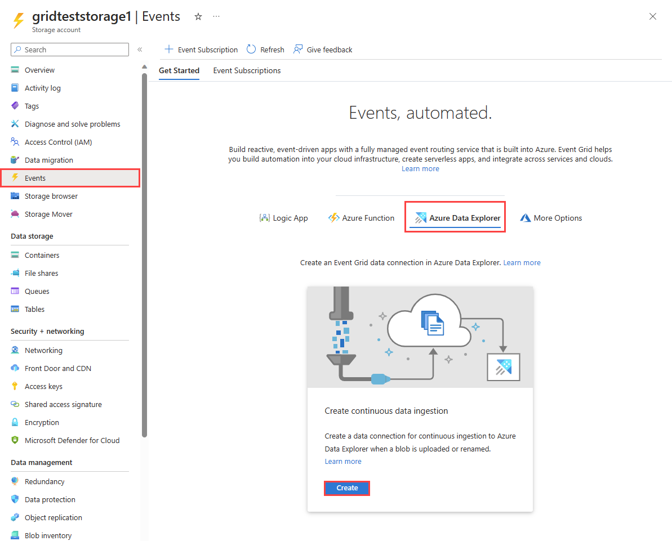This screenshot has width=672, height=541.
Task: Select the Azure Data Explorer option
Action: [455, 218]
